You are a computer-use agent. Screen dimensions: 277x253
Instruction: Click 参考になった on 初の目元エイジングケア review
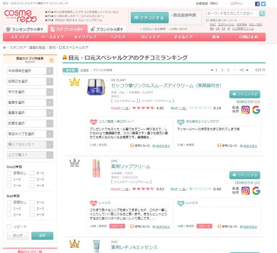[x=227, y=146]
